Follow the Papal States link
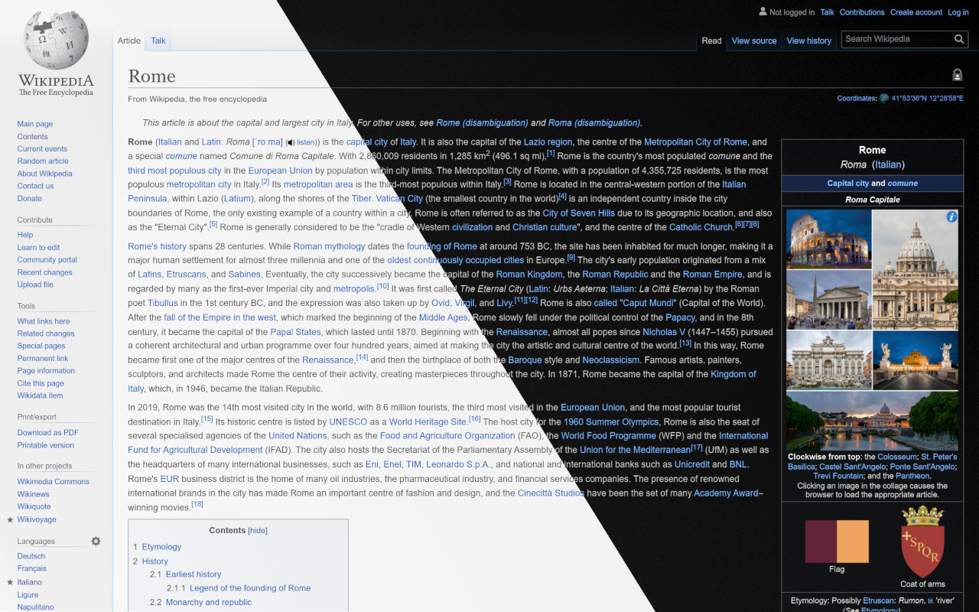Viewport: 979px width, 612px height. 295,332
